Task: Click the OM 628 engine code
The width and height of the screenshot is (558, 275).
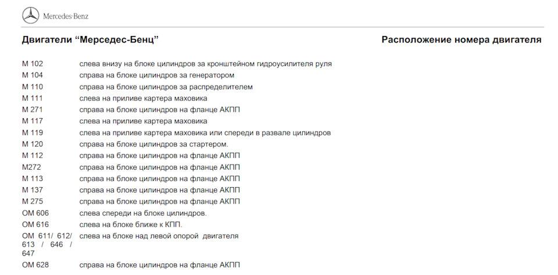Action: pos(35,265)
